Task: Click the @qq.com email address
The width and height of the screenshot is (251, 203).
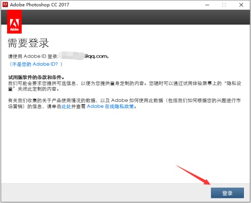Action: point(96,56)
